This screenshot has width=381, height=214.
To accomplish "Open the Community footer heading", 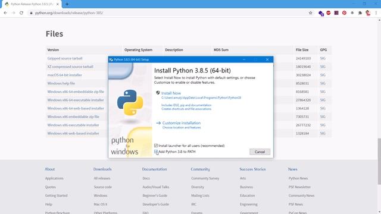I will pos(200,169).
